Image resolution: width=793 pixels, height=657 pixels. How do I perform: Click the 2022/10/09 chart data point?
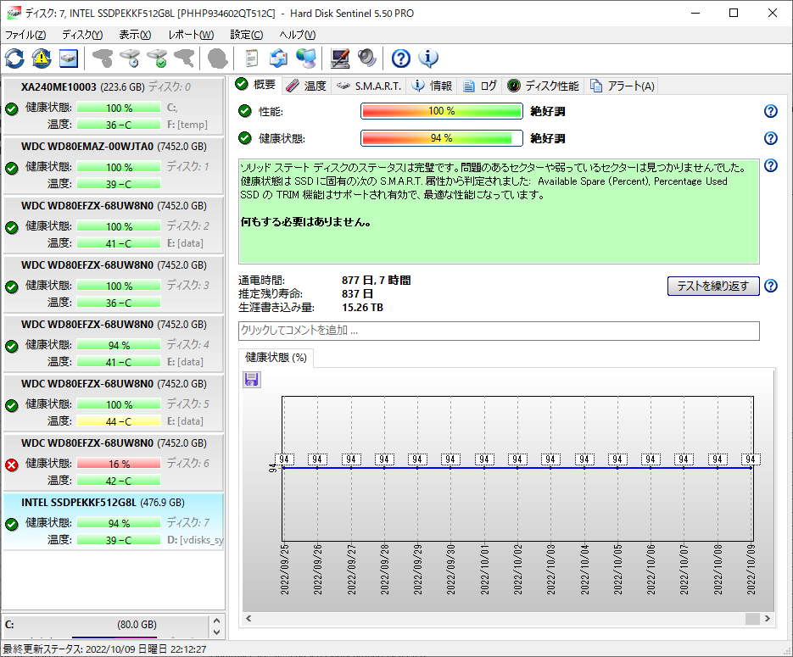point(751,468)
